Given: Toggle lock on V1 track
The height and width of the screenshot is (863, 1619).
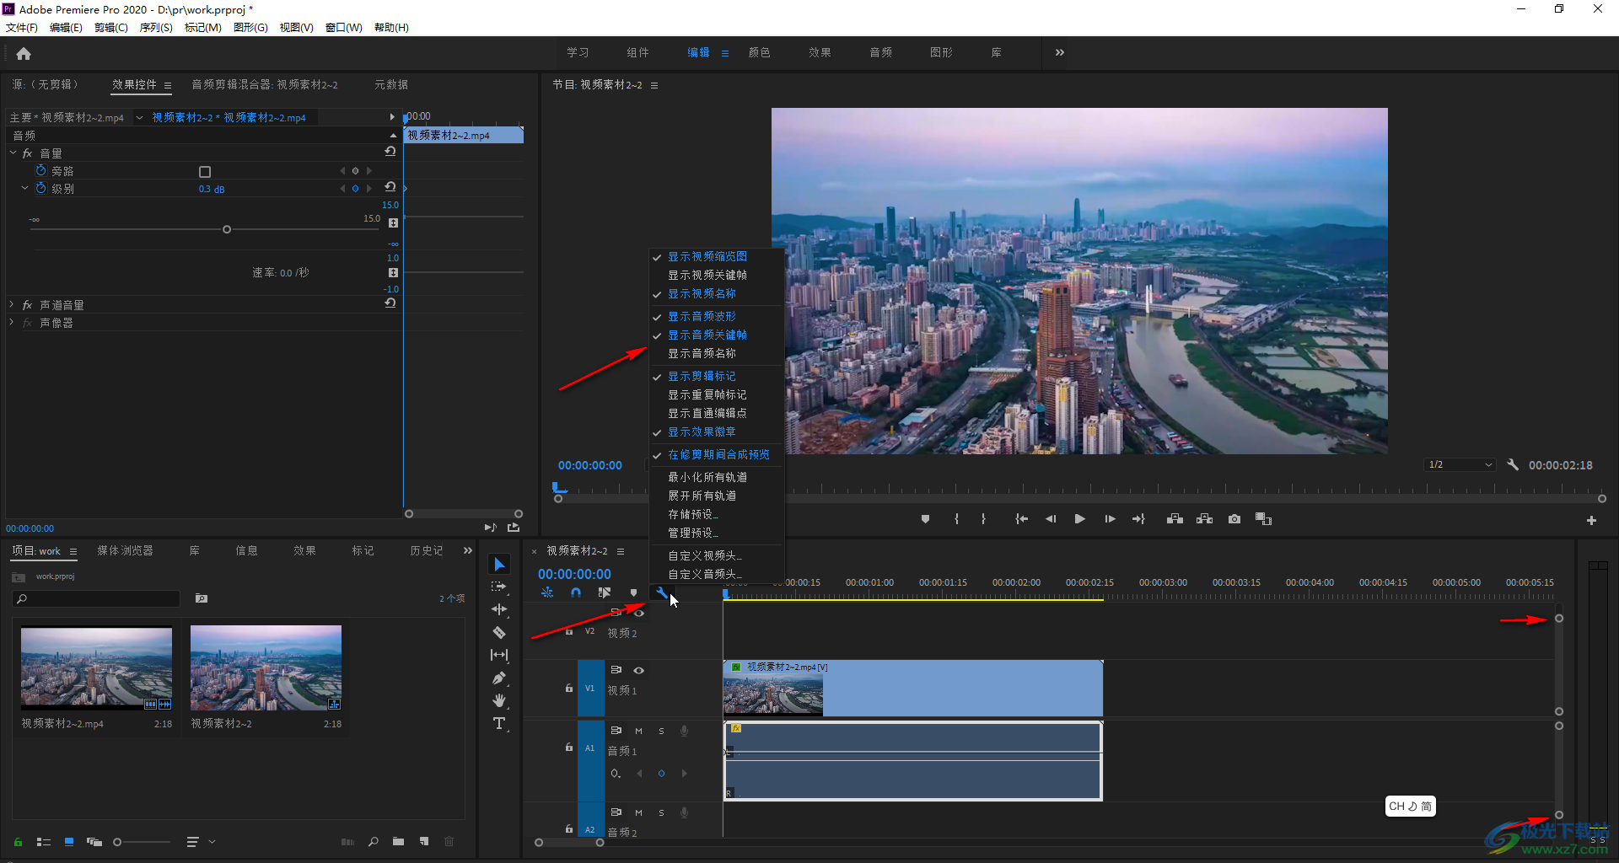Looking at the screenshot, I should pos(569,688).
